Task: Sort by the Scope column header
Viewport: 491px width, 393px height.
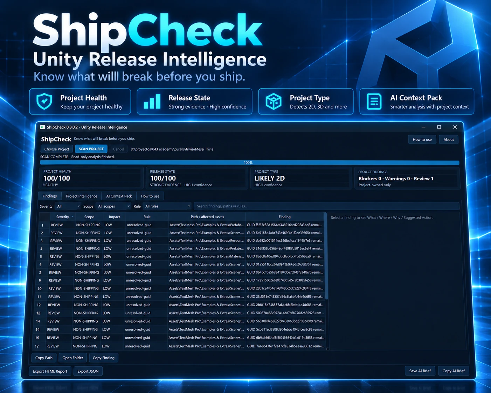Action: (x=89, y=217)
